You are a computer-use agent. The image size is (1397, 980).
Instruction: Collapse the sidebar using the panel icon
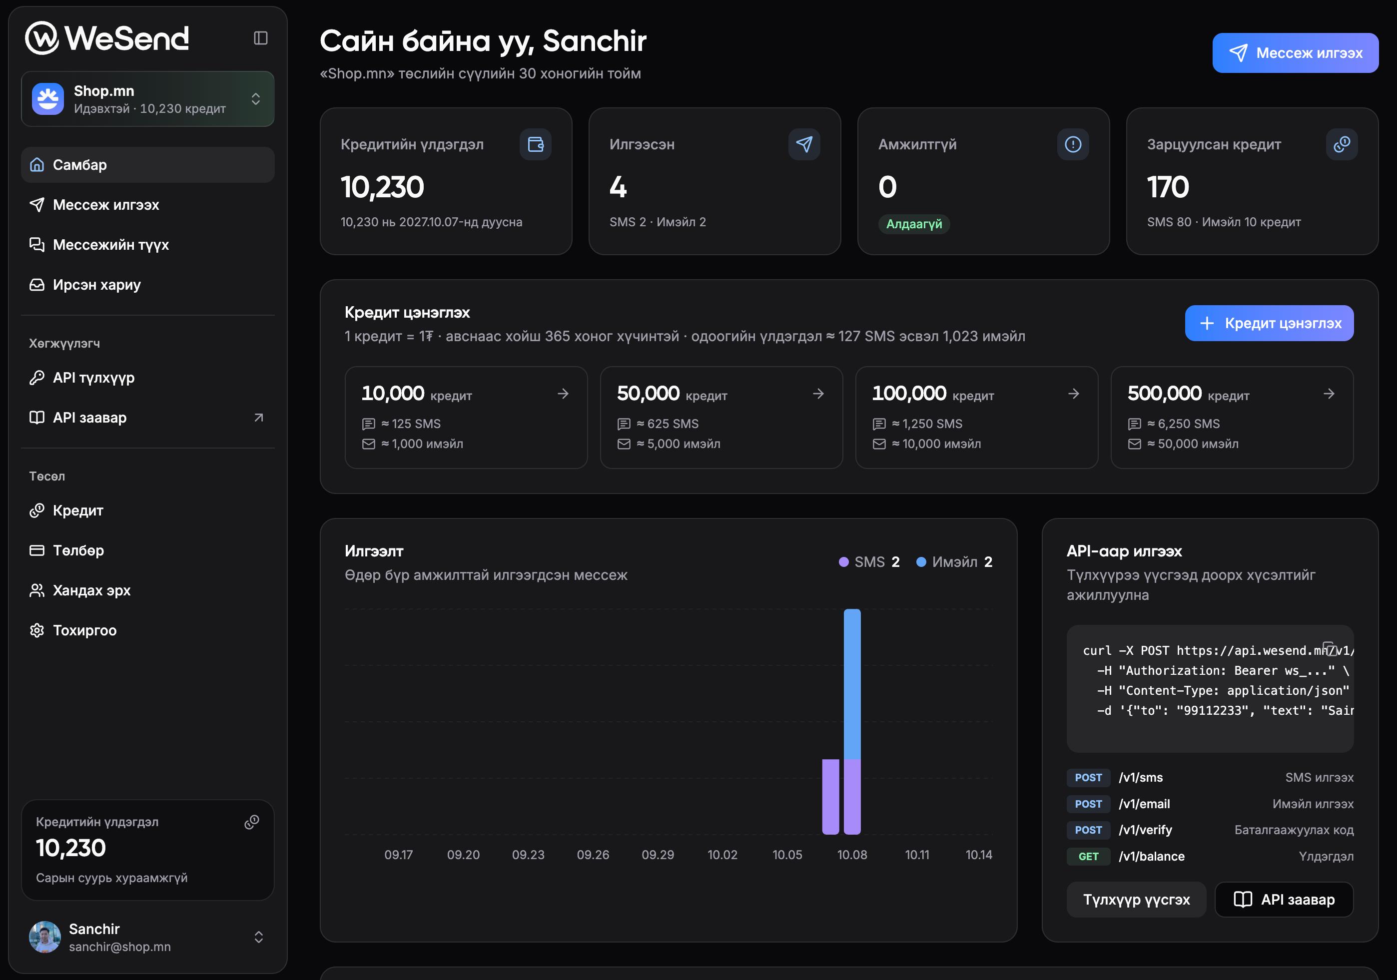[260, 38]
